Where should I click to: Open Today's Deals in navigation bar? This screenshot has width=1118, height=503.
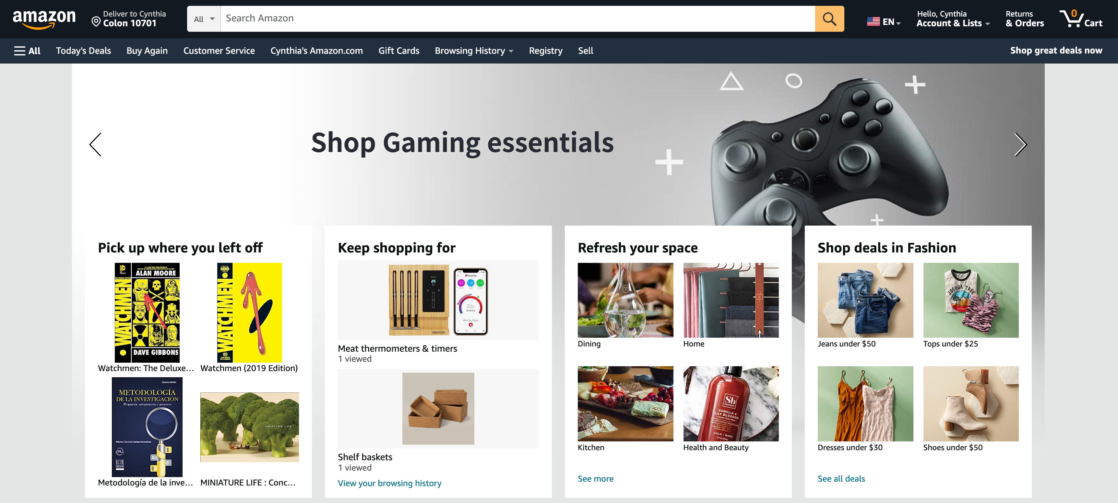click(83, 51)
